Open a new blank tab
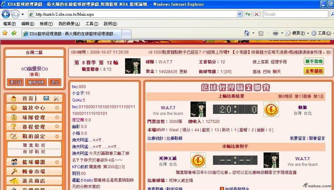This screenshot has width=334, height=190. click(126, 34)
